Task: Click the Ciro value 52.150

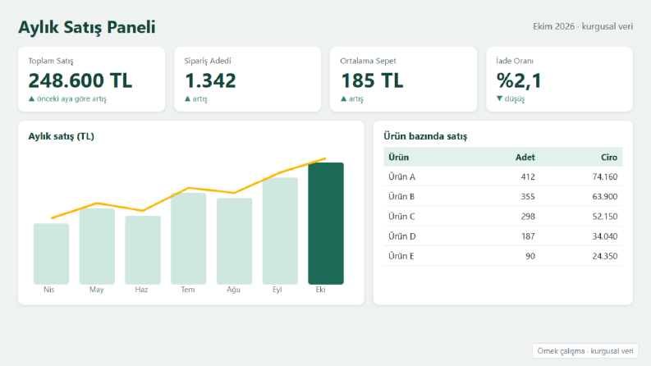Action: coord(605,217)
